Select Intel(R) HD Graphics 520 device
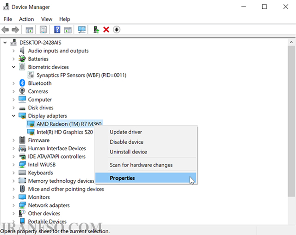This screenshot has height=235, width=296. (65, 132)
